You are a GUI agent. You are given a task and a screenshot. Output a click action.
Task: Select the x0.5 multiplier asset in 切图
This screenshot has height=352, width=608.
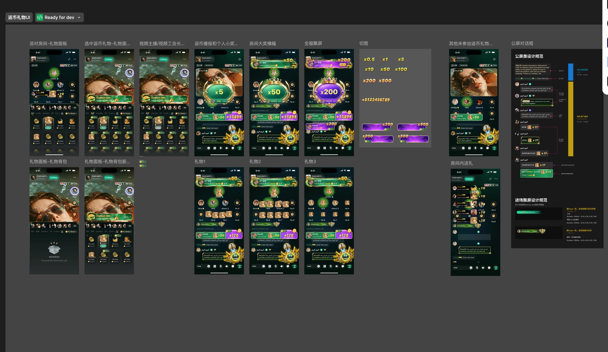(x=369, y=59)
